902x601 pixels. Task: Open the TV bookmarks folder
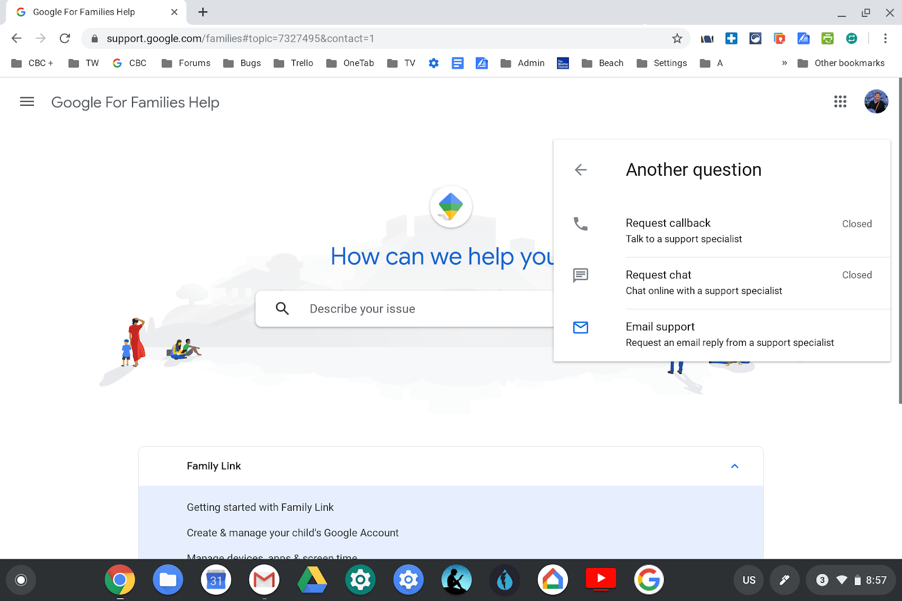click(x=401, y=63)
